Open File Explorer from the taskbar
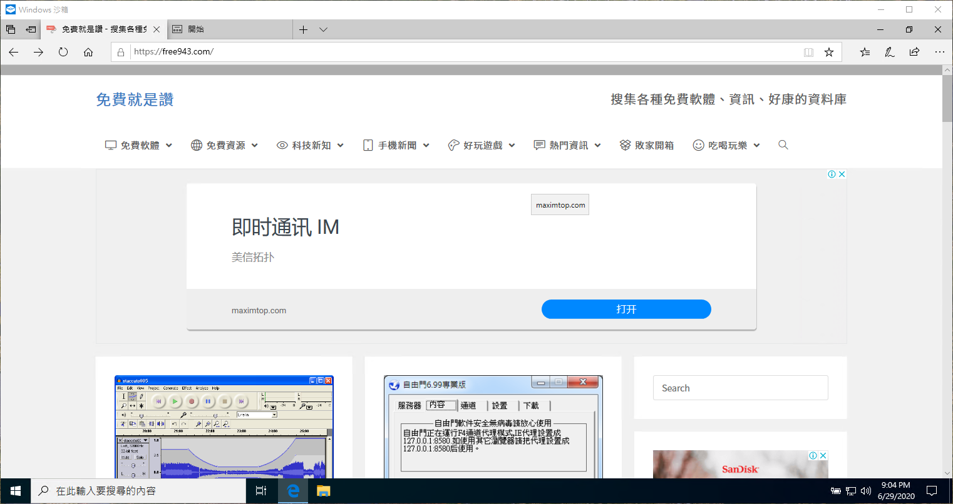Image resolution: width=953 pixels, height=504 pixels. point(323,490)
